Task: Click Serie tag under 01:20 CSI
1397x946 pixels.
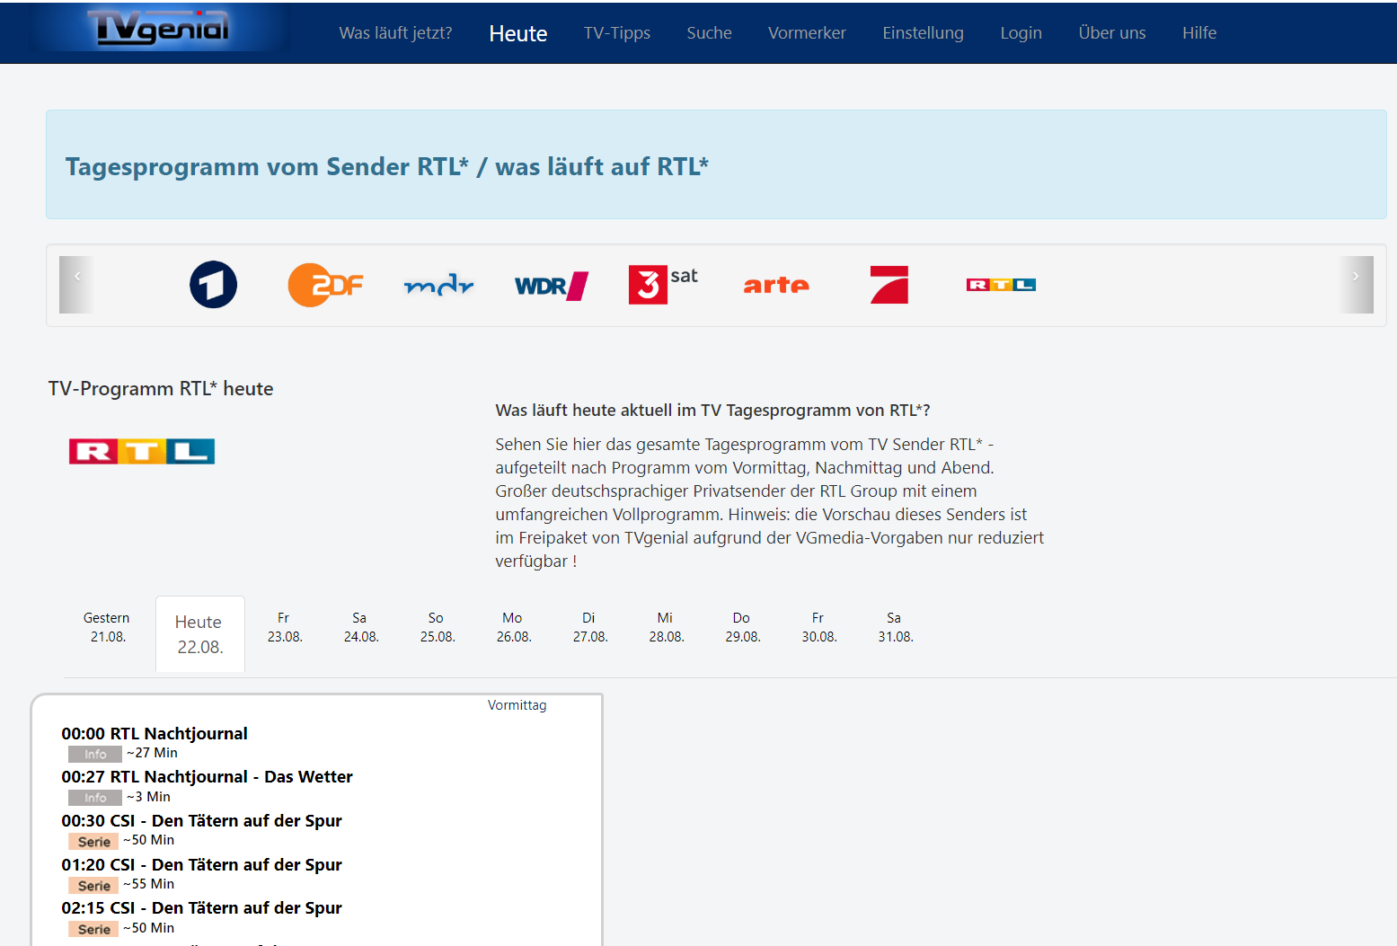Action: (93, 886)
